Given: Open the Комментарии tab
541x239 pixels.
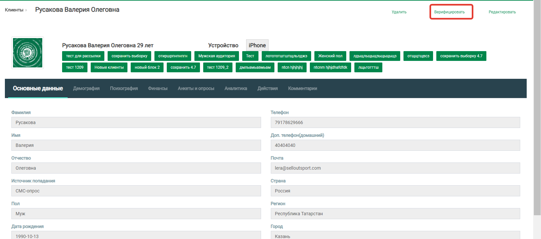Looking at the screenshot, I should point(302,88).
